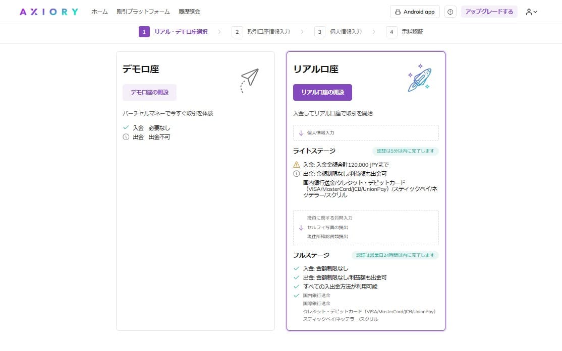Click the rocket illustration on リアル口座 card

pyautogui.click(x=419, y=78)
